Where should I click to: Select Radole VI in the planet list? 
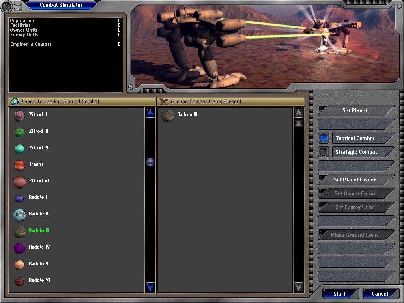[x=39, y=280]
